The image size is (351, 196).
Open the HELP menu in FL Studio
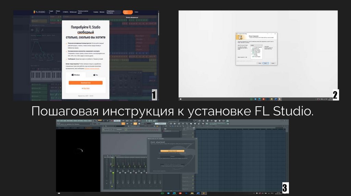coord(90,121)
